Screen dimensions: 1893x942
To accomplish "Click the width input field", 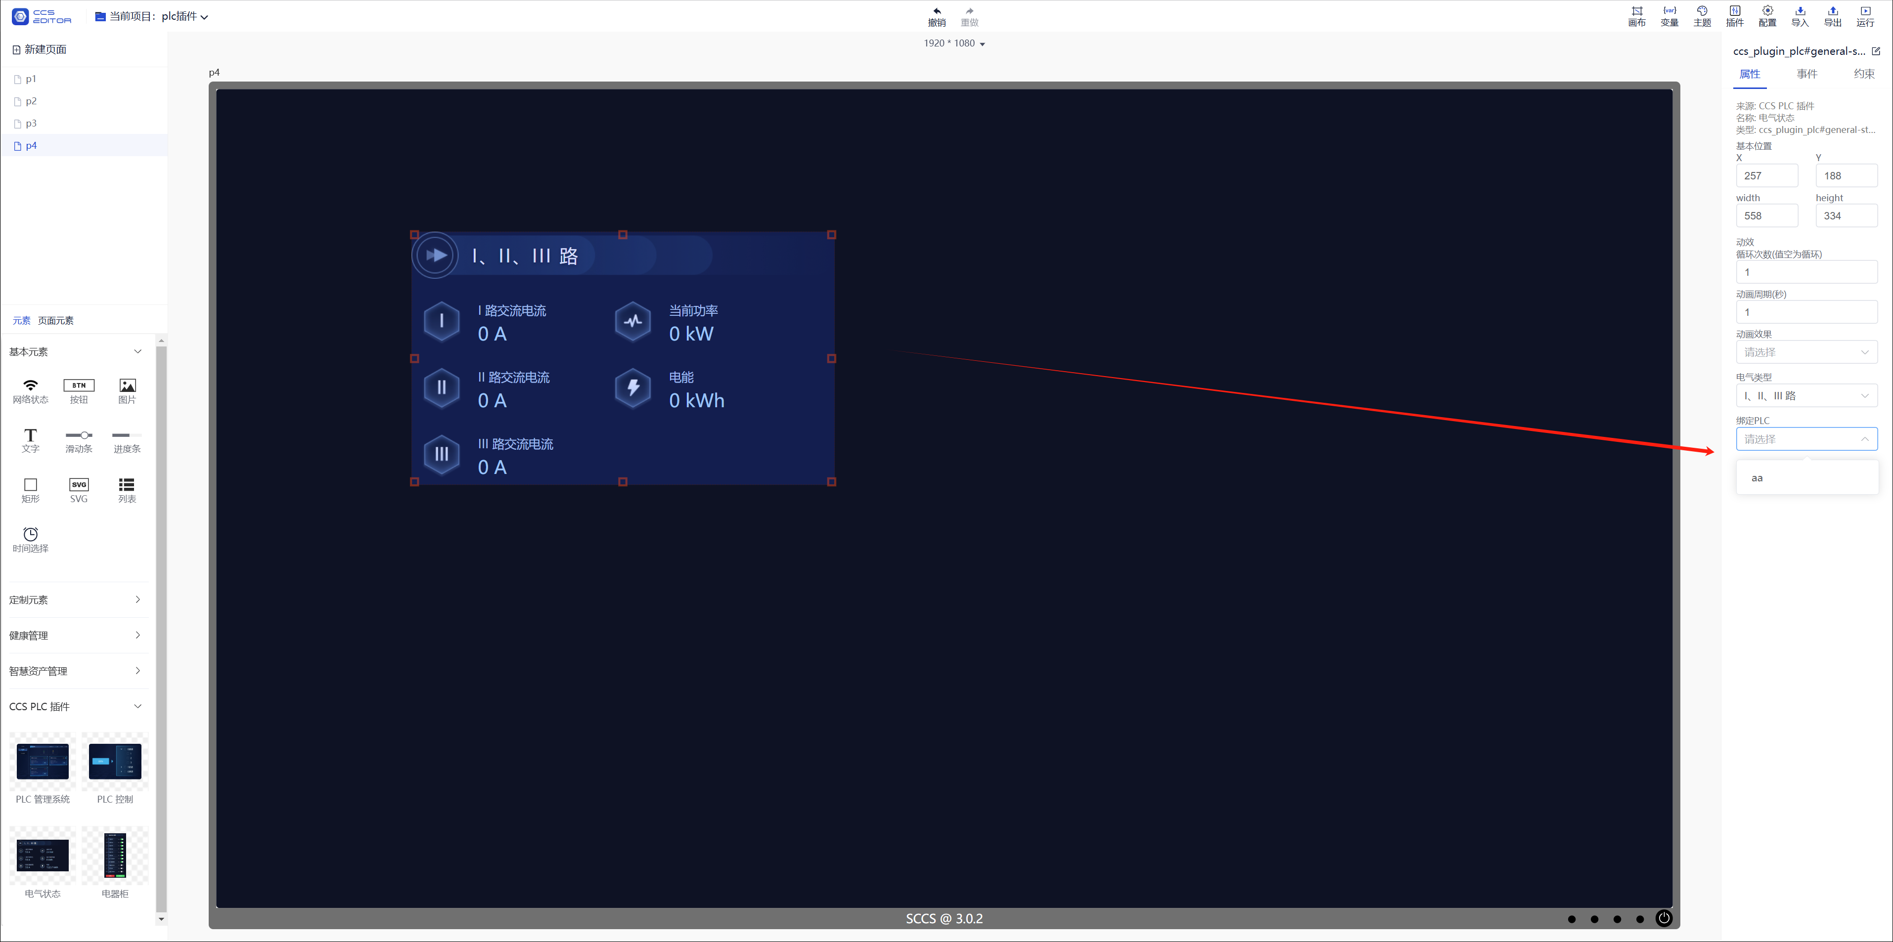I will tap(1766, 215).
